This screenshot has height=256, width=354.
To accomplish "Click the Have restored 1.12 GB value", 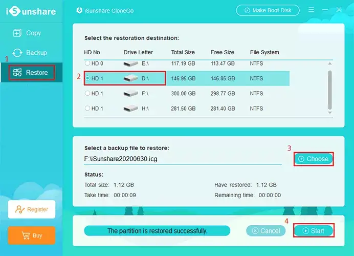I will click(266, 185).
